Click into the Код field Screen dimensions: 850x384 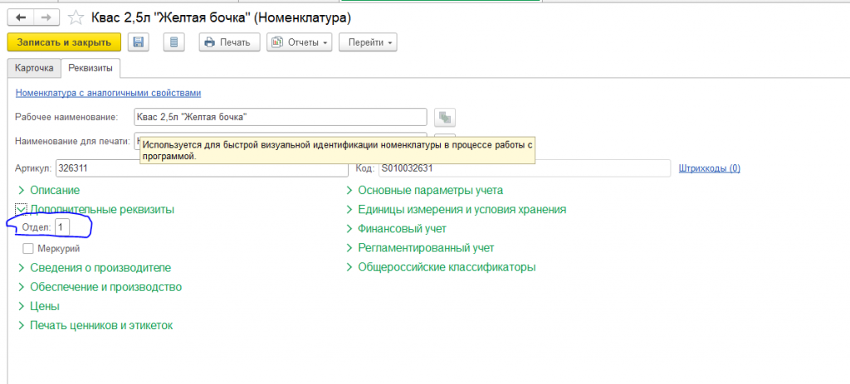[525, 168]
